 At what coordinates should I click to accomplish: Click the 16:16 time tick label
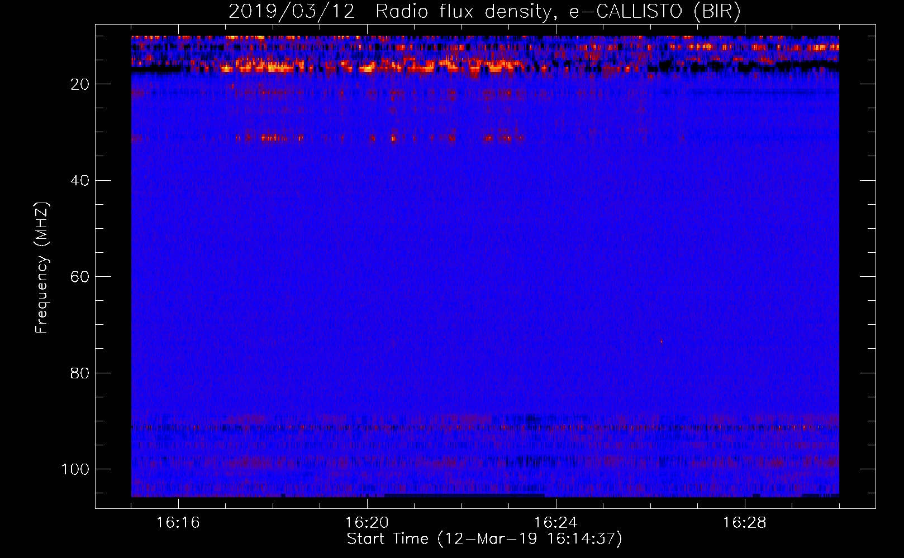click(x=178, y=523)
